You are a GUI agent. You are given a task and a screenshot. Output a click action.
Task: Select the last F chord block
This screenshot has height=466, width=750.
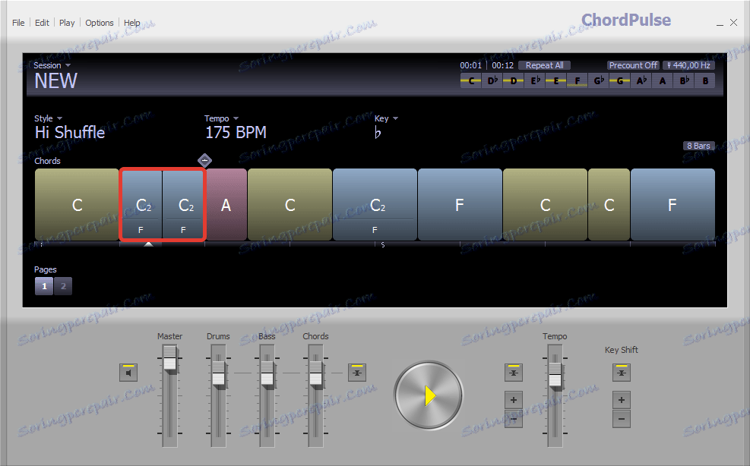(672, 205)
